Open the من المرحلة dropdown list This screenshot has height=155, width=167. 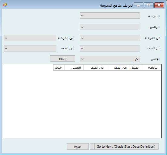point(110,38)
